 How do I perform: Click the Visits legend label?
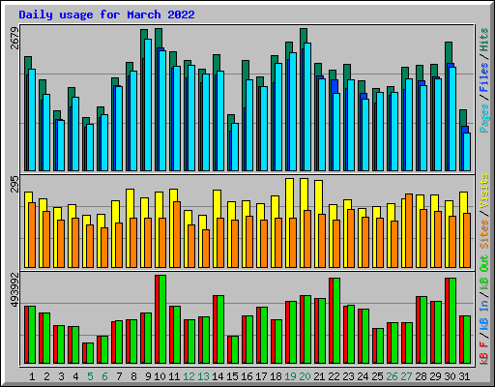point(484,191)
